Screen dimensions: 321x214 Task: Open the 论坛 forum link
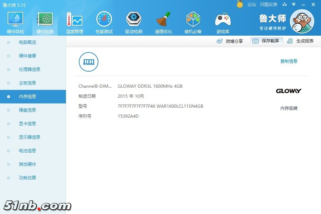(252, 5)
